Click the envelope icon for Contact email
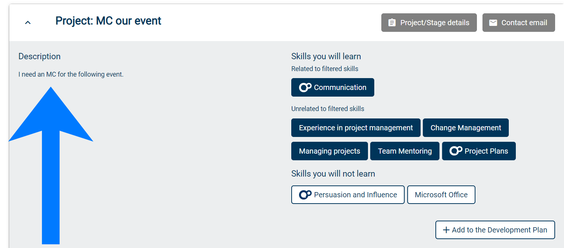 (493, 23)
